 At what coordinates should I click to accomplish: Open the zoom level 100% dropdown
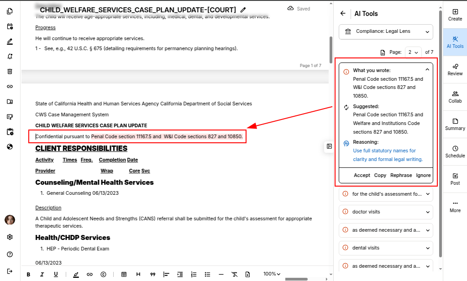(x=272, y=274)
